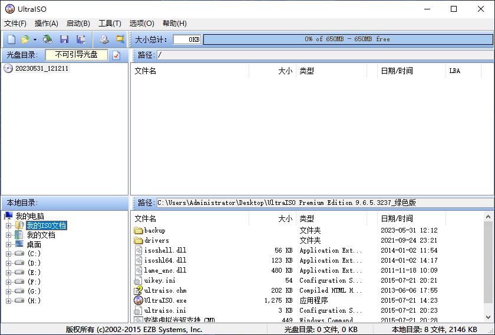Image resolution: width=495 pixels, height=335 pixels.
Task: Click the Save As toolbar icon
Action: pos(81,39)
